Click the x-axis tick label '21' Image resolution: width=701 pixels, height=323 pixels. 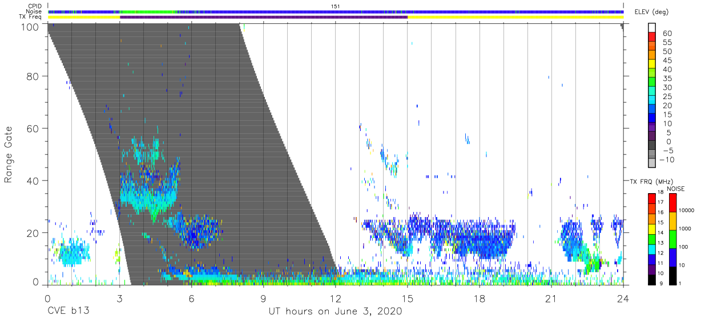551,298
